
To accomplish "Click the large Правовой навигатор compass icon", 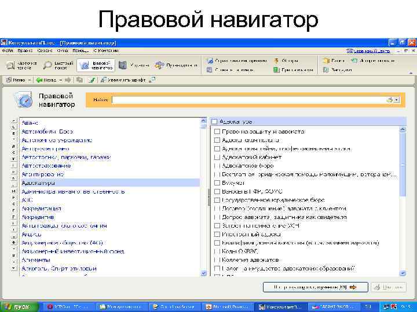I will tap(24, 100).
